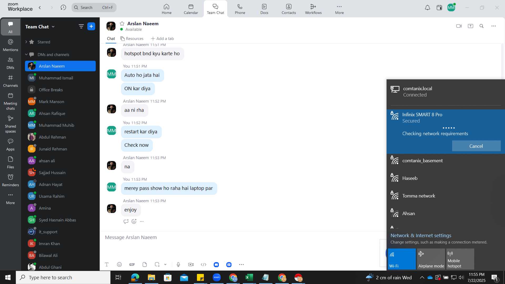505x284 pixels.
Task: Open Shared spaces in the sidebar
Action: [x=11, y=124]
